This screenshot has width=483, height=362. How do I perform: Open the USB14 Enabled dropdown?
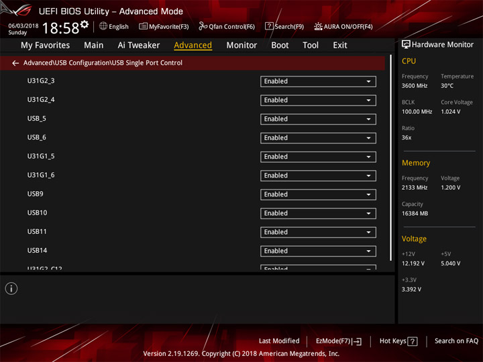point(318,251)
